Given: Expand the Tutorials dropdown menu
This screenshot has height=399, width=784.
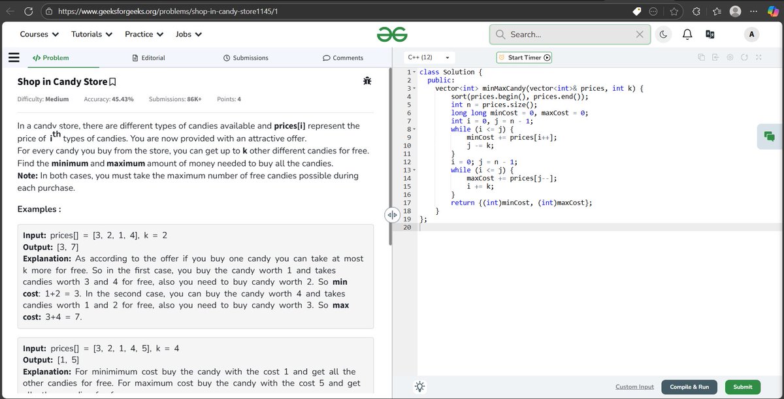Looking at the screenshot, I should pos(91,34).
